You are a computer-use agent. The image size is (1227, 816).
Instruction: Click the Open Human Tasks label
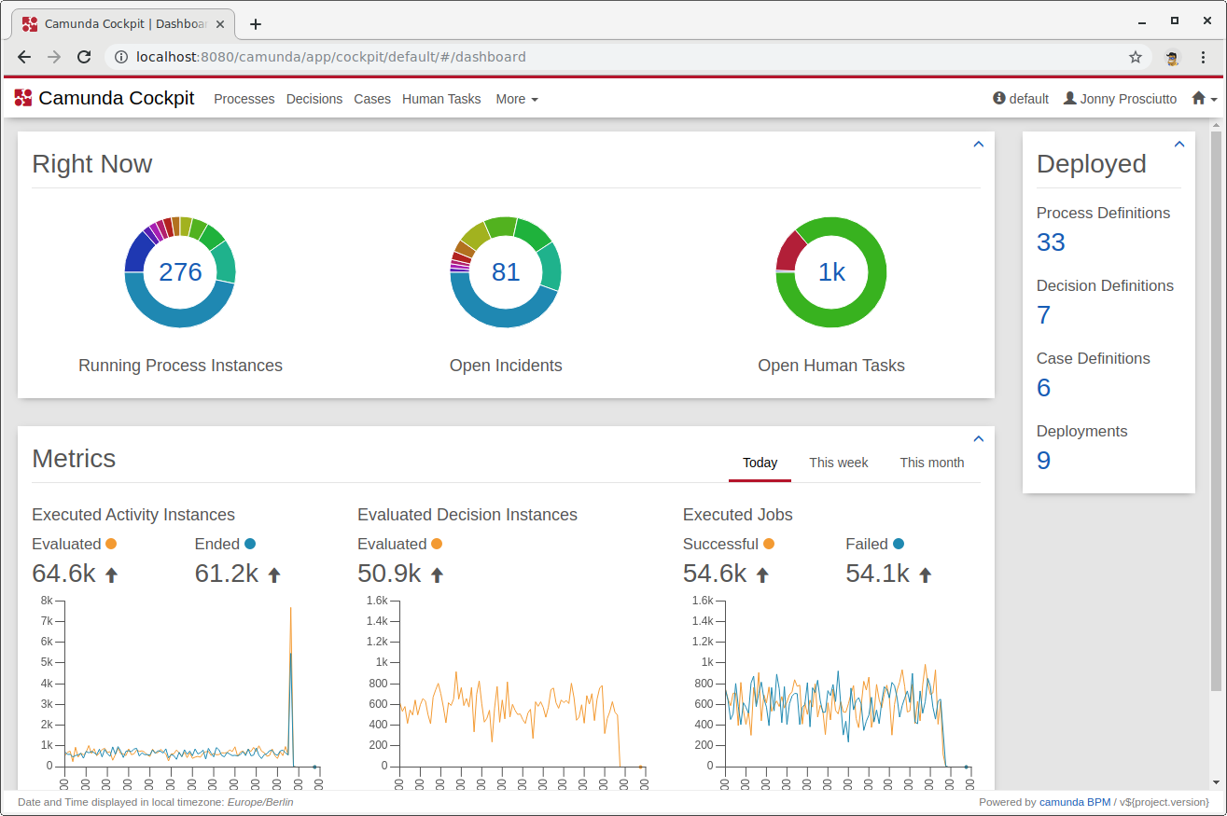coord(831,366)
